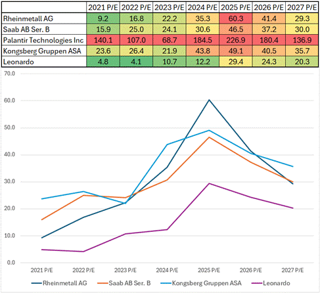Select the 2027 P/E column header
Image resolution: width=320 pixels, height=293 pixels.
[302, 7]
